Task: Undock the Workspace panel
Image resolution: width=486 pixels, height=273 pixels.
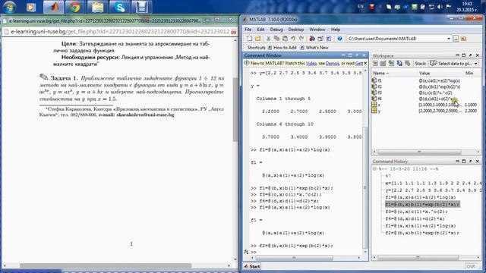Action: [471, 55]
